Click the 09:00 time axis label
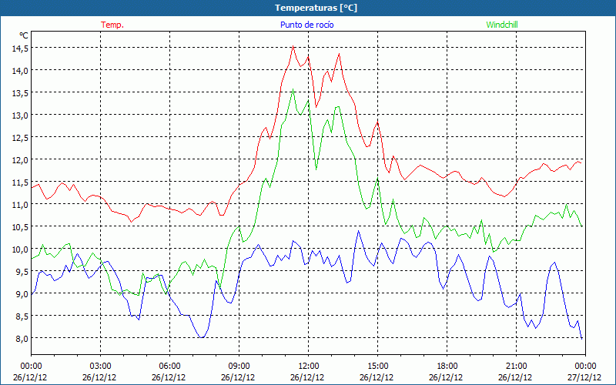616x385 pixels. tap(239, 367)
